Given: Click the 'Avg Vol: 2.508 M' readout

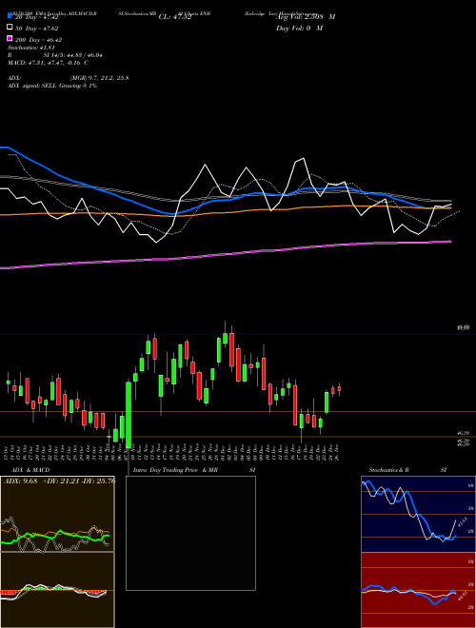Looking at the screenshot, I should (306, 17).
